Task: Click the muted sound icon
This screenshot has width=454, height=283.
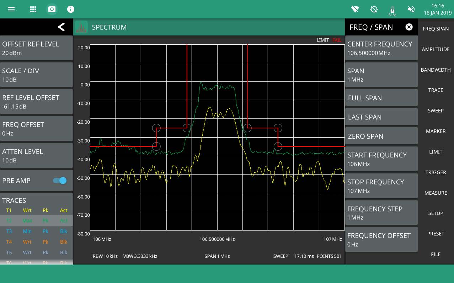Action: [x=411, y=9]
